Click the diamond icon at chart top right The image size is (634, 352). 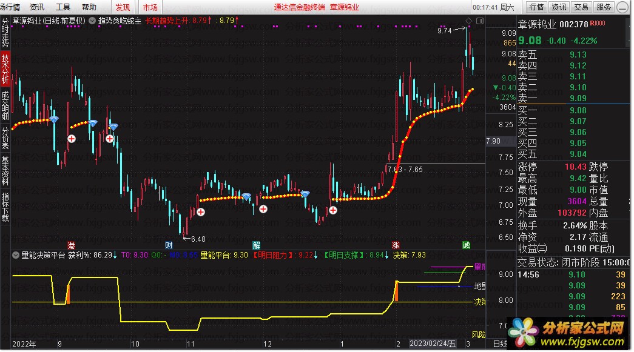[x=468, y=21]
